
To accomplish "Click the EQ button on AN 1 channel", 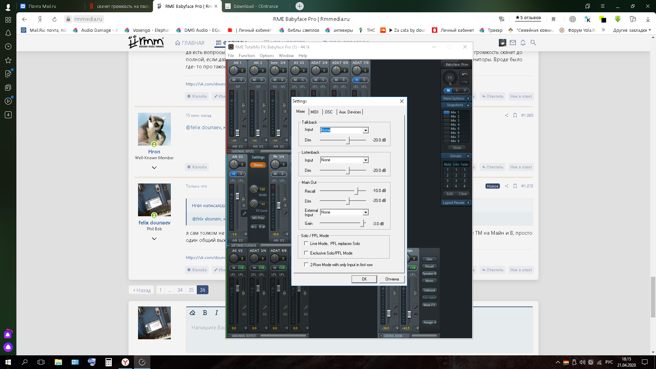I will (x=244, y=126).
